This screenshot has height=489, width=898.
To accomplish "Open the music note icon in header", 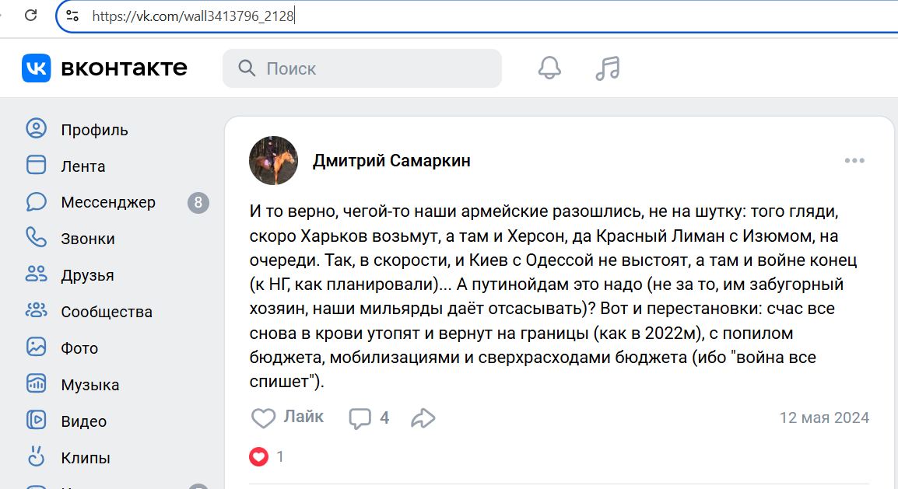I will [607, 68].
